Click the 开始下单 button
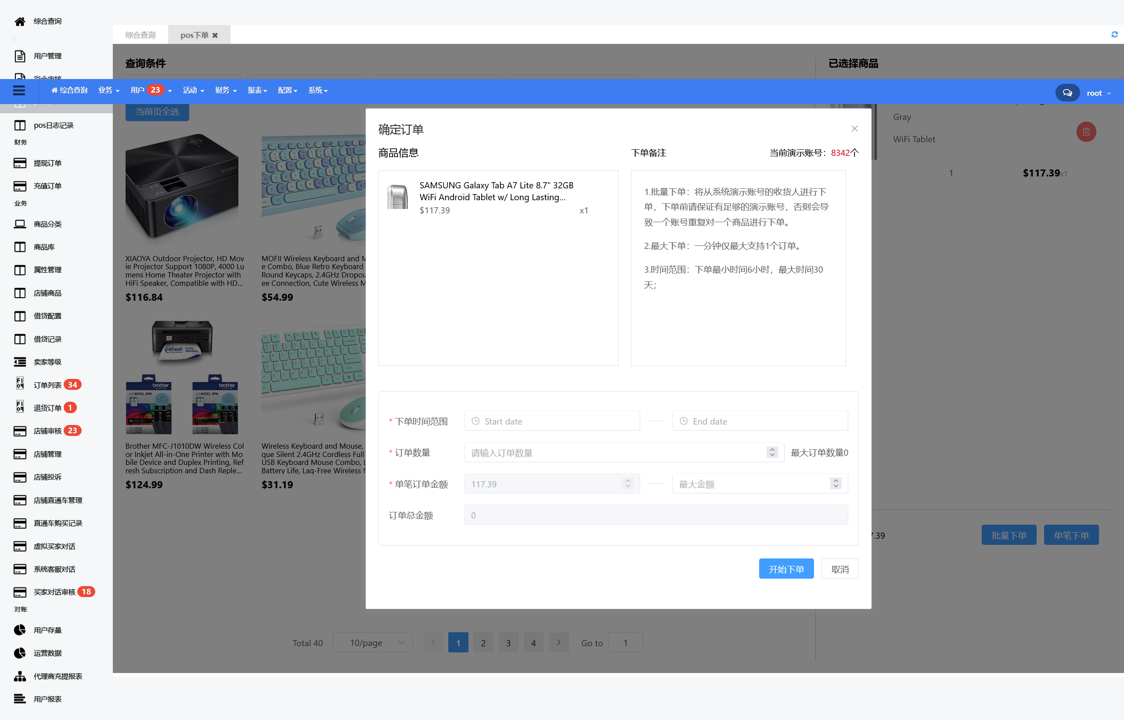1124x720 pixels. point(786,569)
